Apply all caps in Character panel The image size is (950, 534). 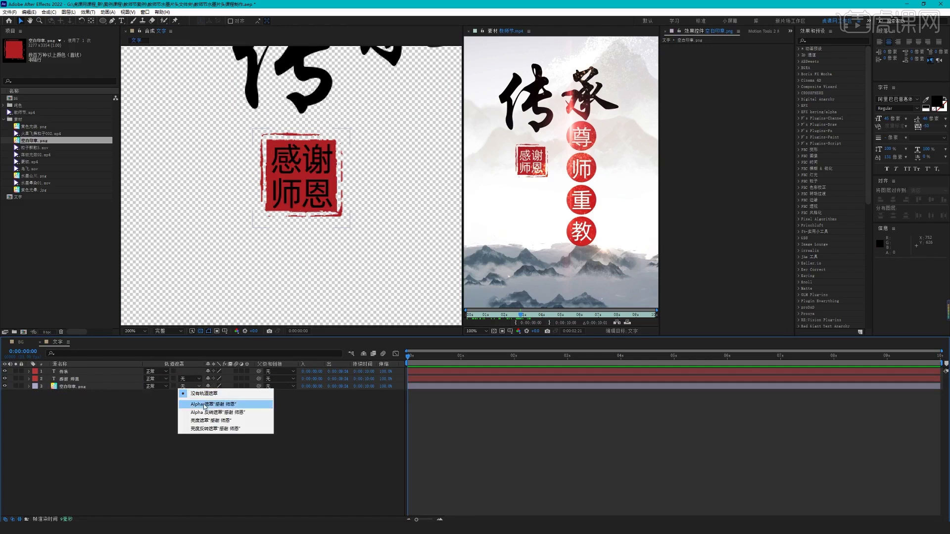907,169
